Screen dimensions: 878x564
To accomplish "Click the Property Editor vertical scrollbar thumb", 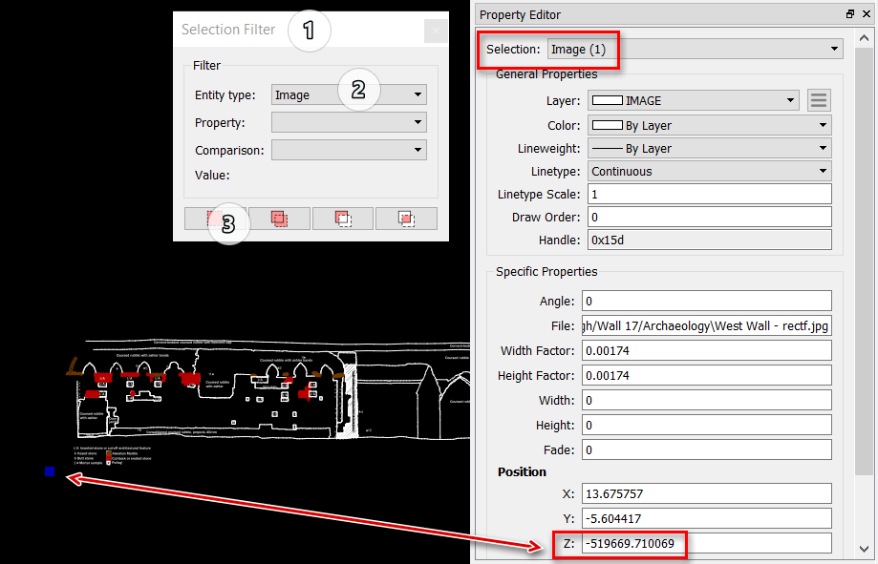I will (x=864, y=261).
